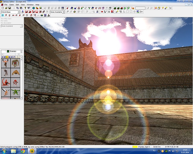Click the X Y Z coordinates status text
193x154 pixels.
[x=172, y=147]
